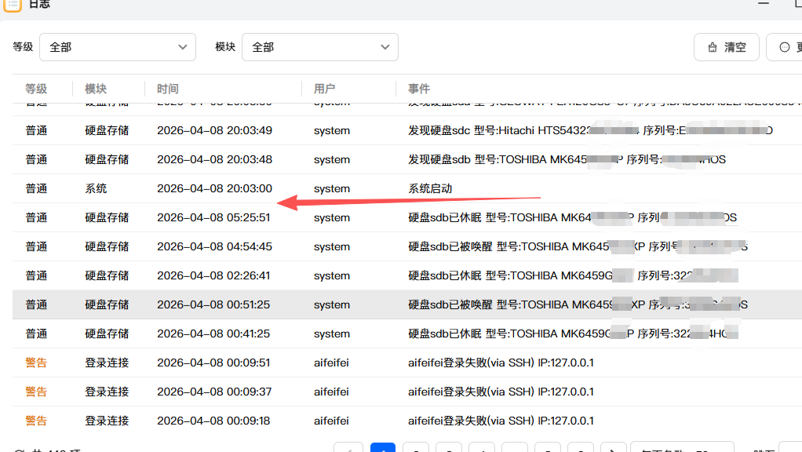Click the currently active page 1 button
Image resolution: width=802 pixels, height=452 pixels.
click(x=382, y=448)
